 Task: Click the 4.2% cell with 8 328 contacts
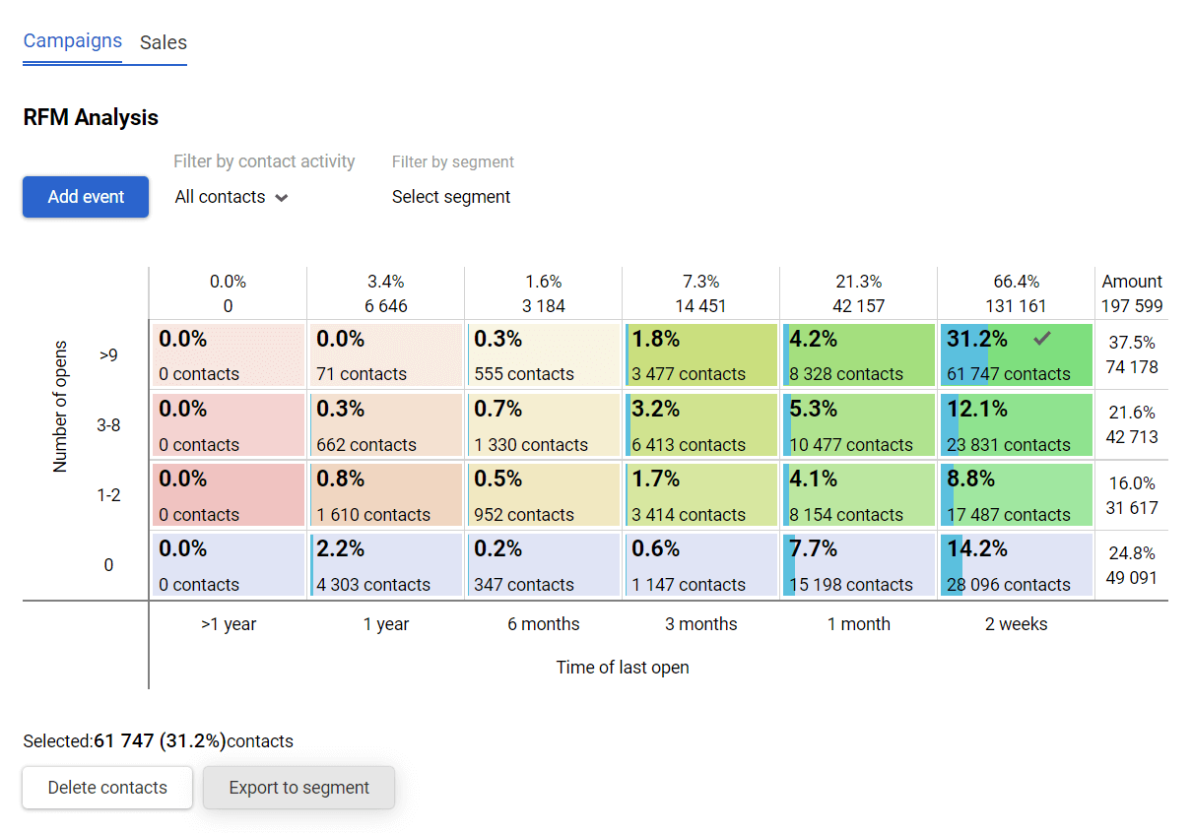tap(858, 354)
